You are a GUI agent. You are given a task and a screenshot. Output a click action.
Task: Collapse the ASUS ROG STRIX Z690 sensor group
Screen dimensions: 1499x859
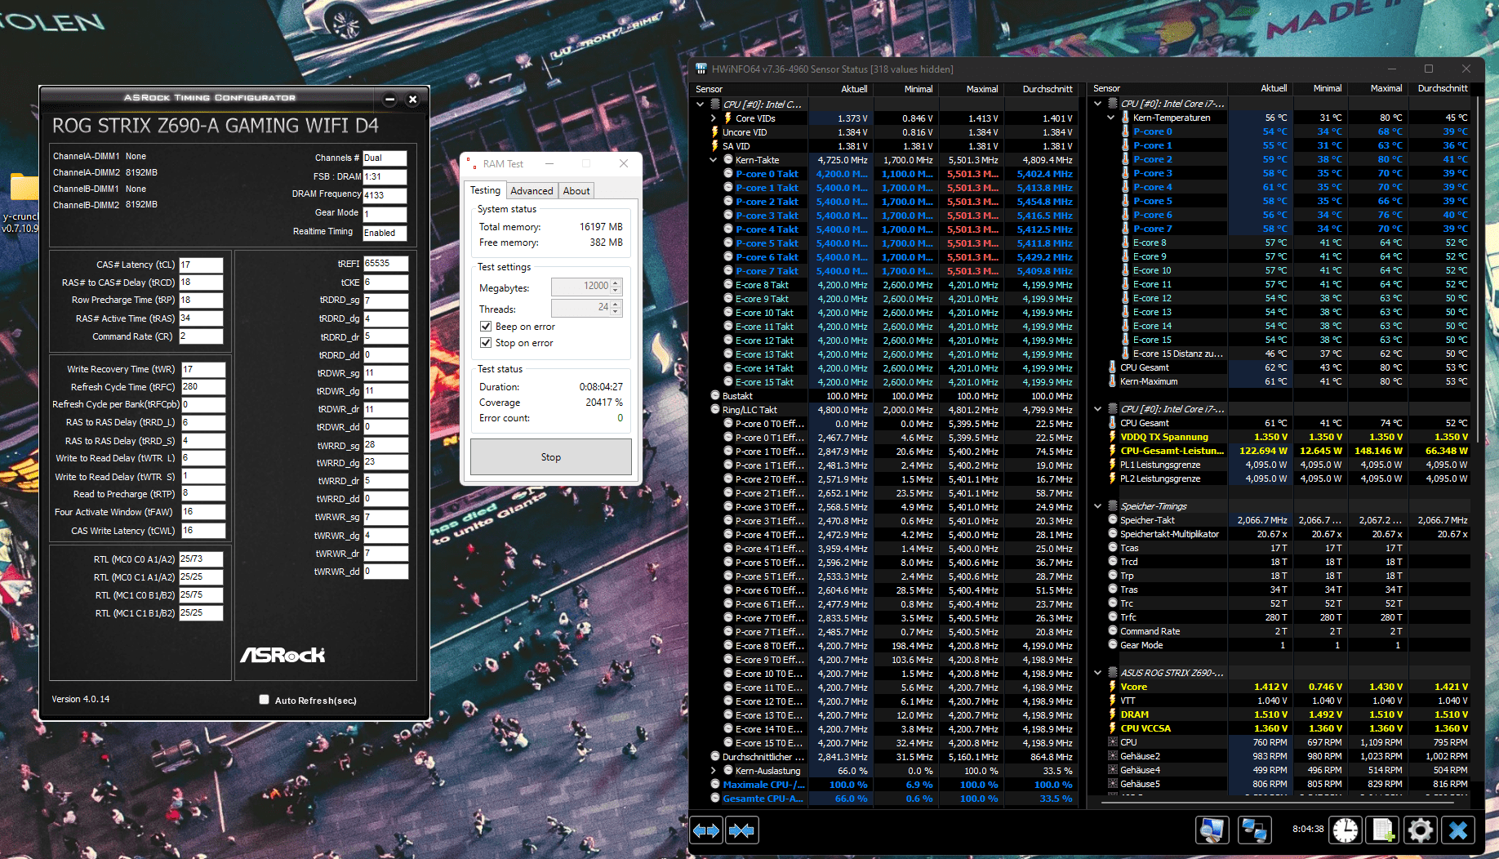tap(1097, 673)
